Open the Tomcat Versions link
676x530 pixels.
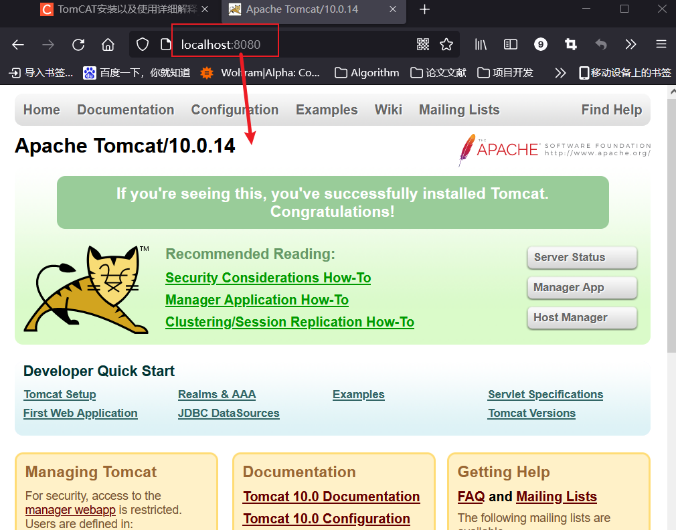[x=531, y=414]
